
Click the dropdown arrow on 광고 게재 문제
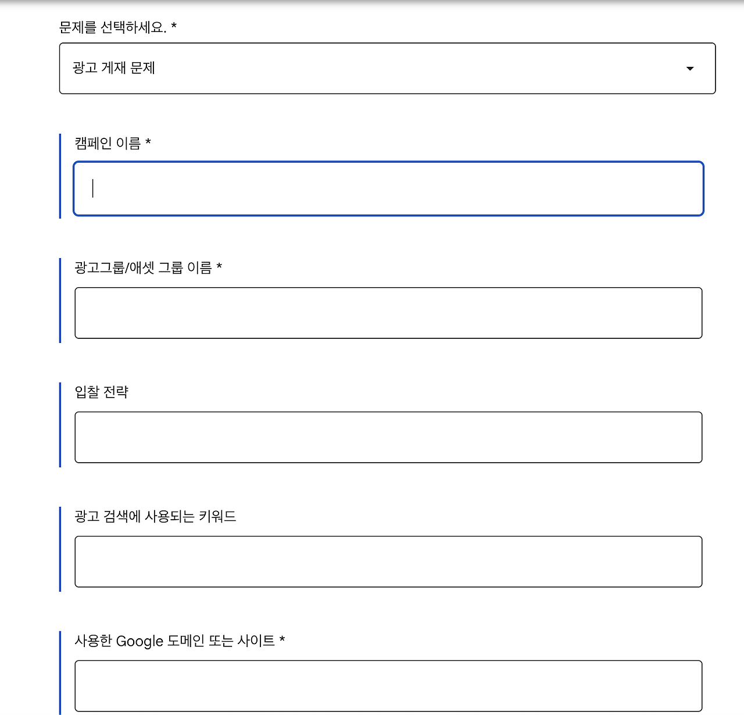689,69
